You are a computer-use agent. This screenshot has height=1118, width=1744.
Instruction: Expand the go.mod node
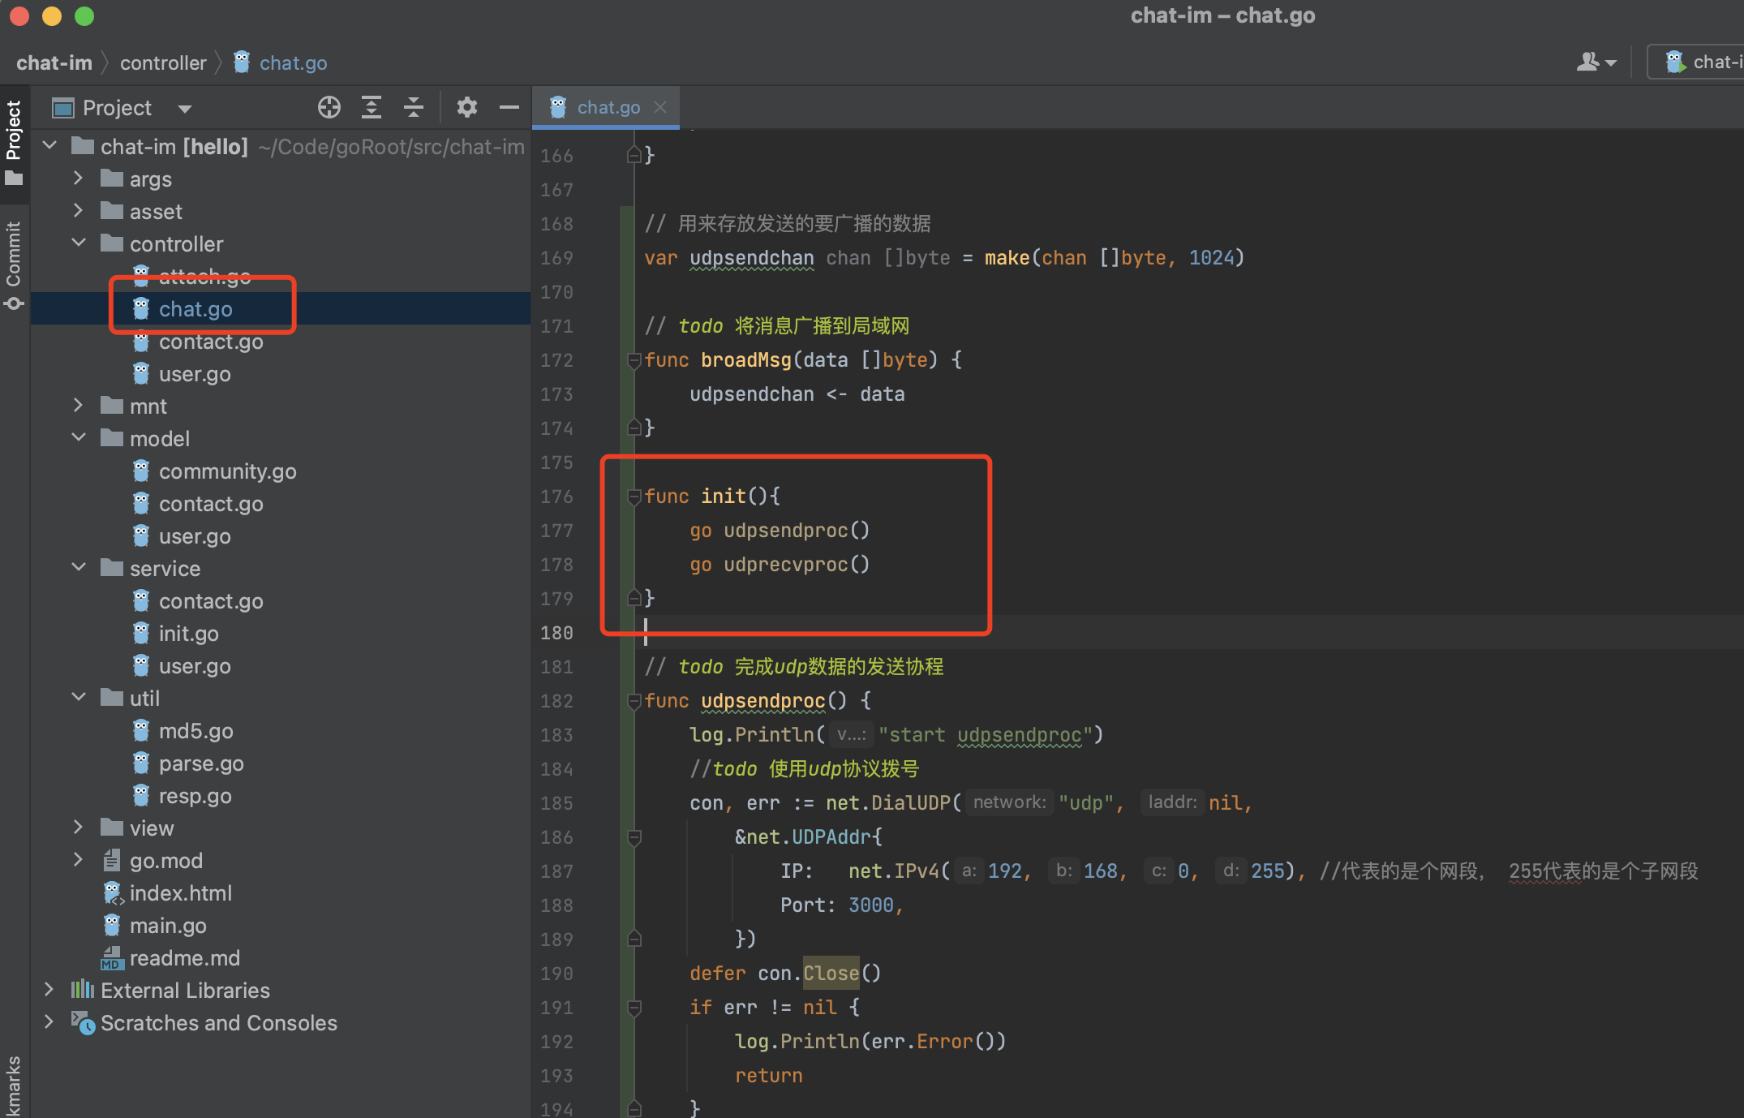(x=79, y=860)
